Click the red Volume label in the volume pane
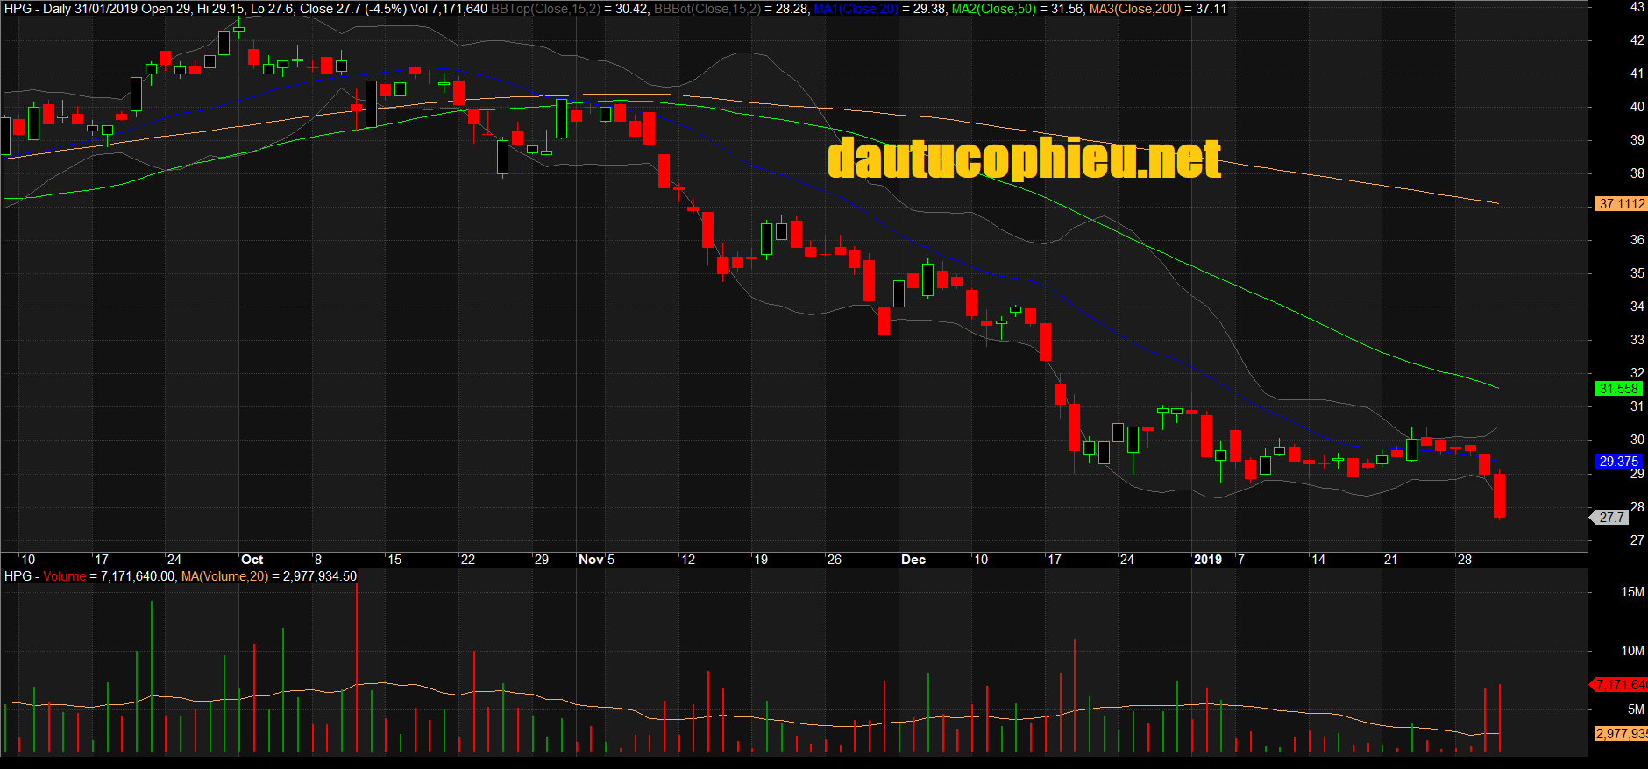 [64, 576]
